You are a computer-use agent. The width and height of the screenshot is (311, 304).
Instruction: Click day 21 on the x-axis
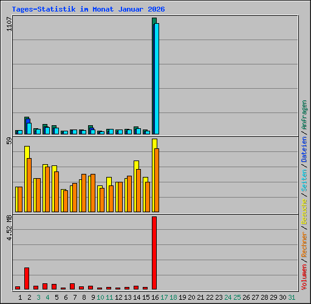[x=201, y=297]
